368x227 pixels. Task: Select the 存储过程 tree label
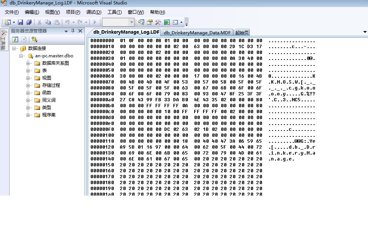click(51, 85)
